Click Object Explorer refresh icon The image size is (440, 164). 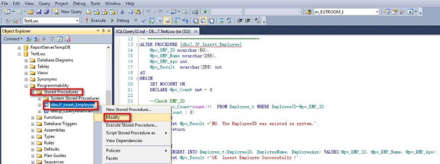click(59, 39)
